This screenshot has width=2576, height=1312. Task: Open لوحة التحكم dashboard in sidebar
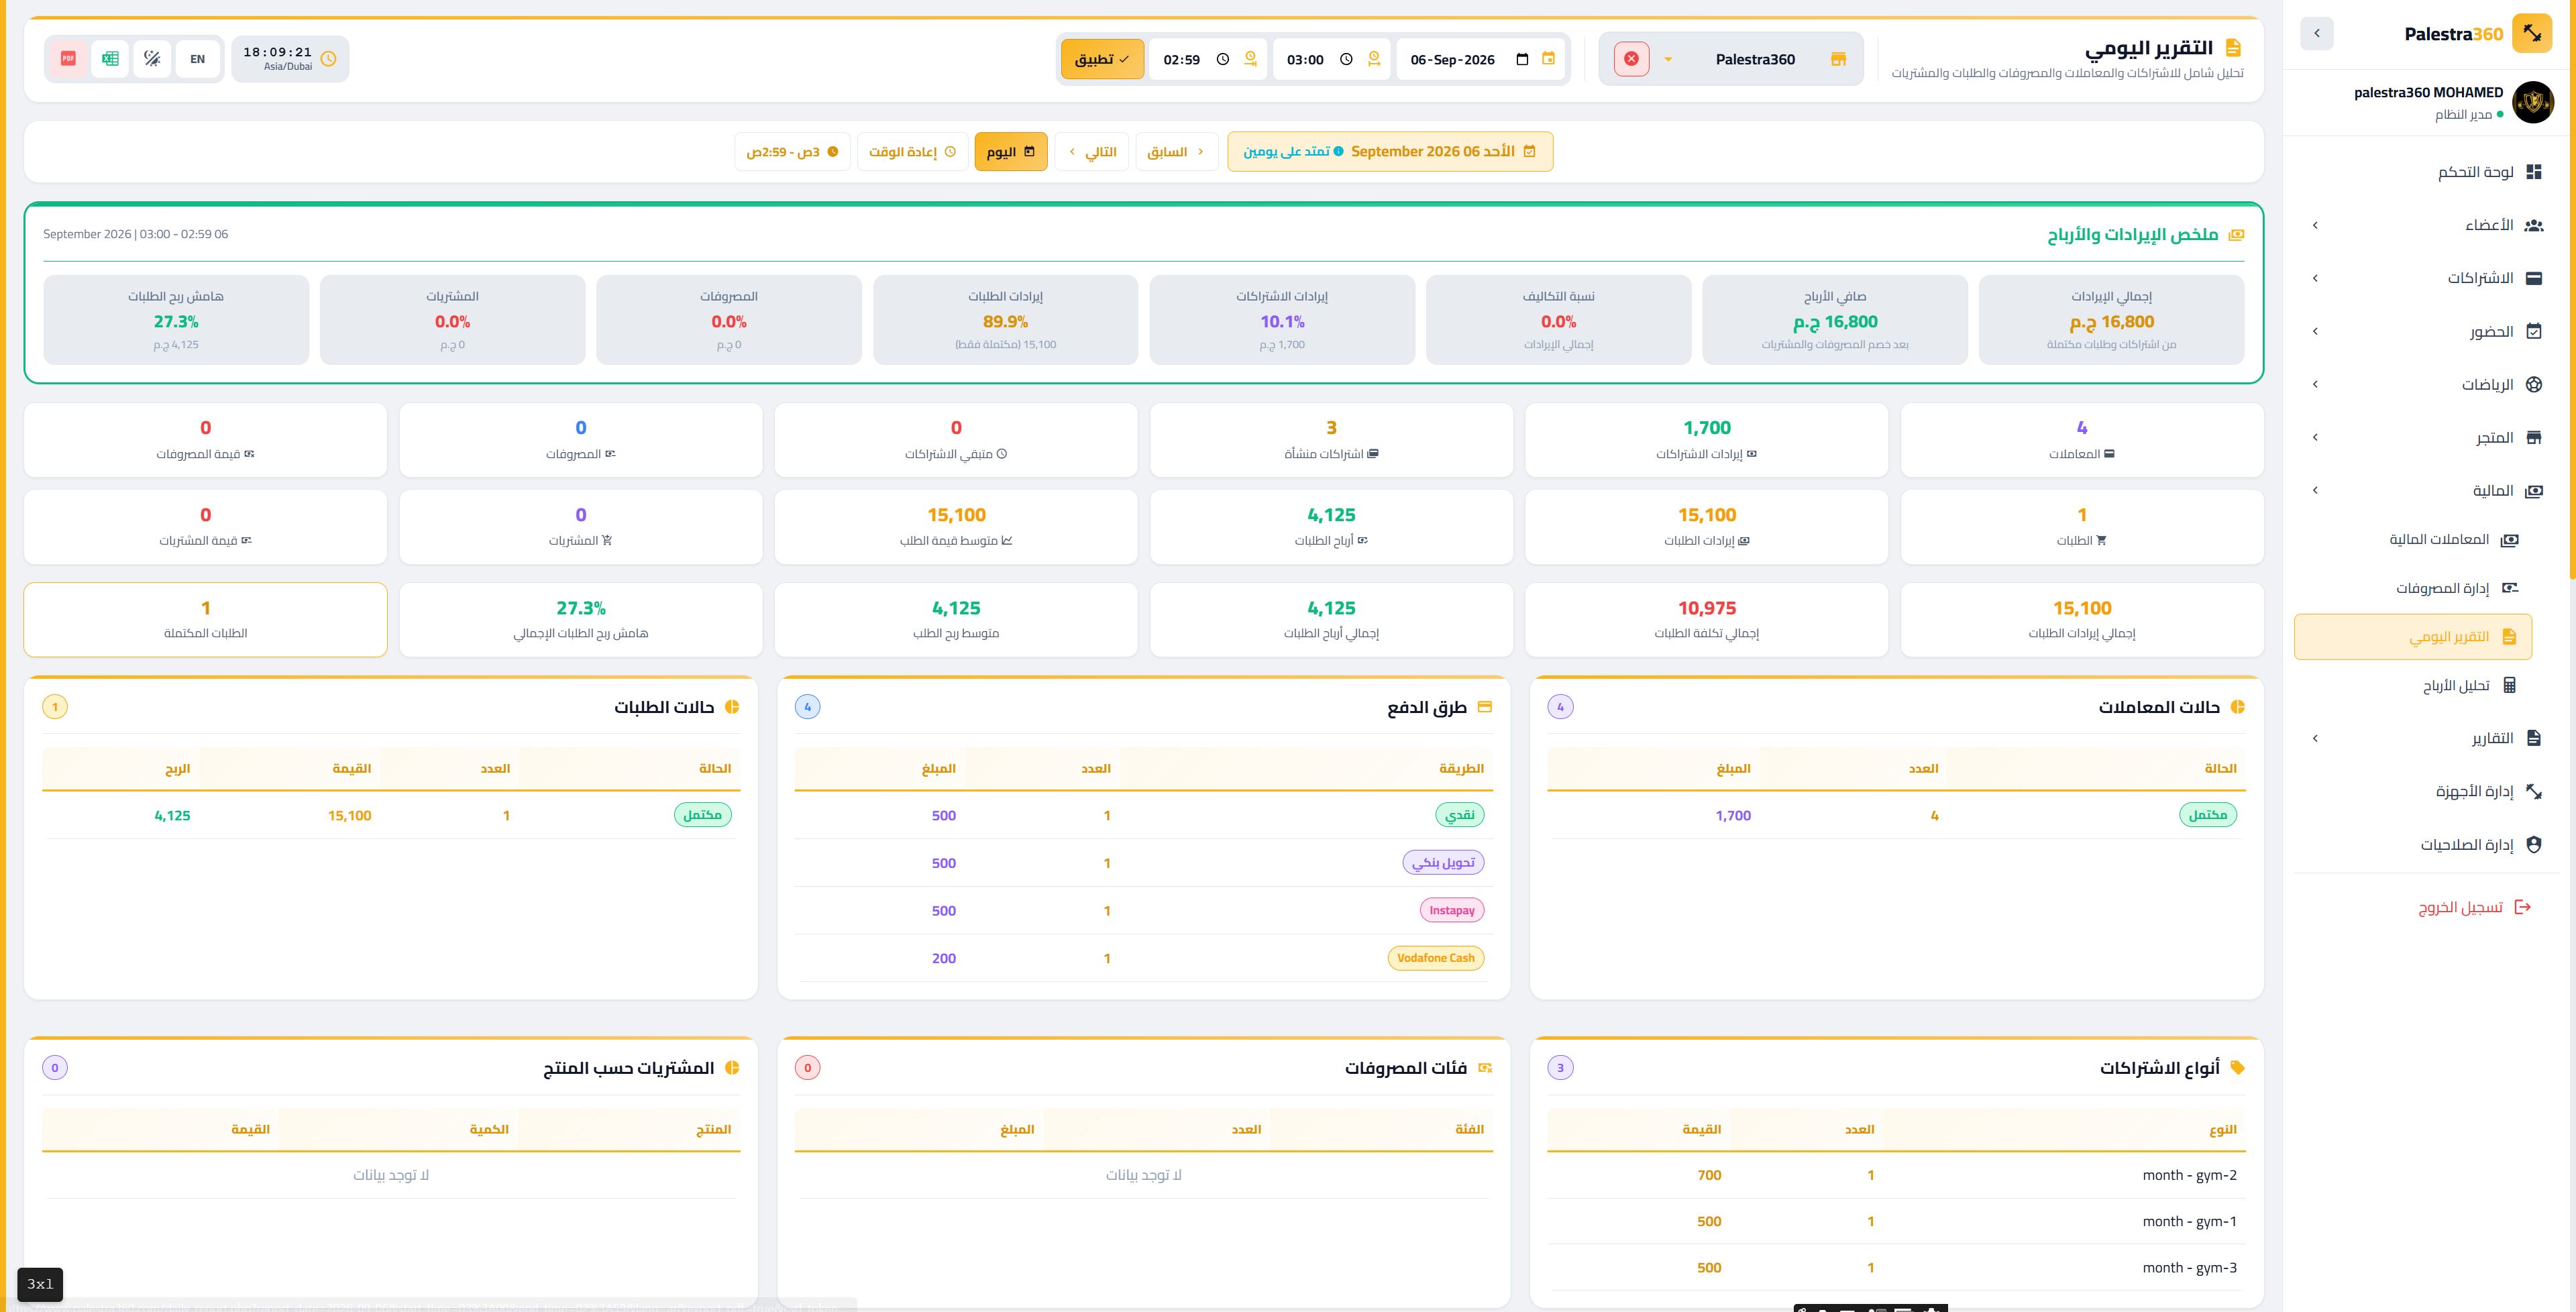[x=2426, y=172]
